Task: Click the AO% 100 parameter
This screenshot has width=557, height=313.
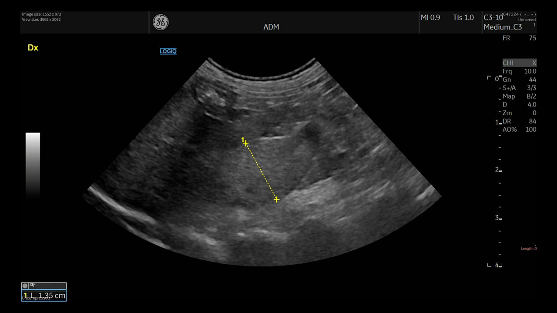Action: coord(519,129)
